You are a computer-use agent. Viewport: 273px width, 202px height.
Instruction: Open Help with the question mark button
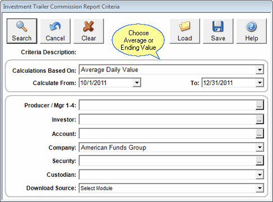point(252,31)
